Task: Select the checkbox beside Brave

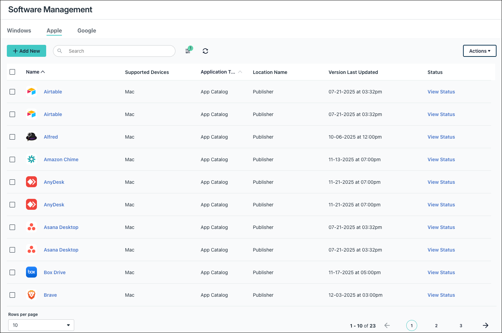Action: coord(12,295)
